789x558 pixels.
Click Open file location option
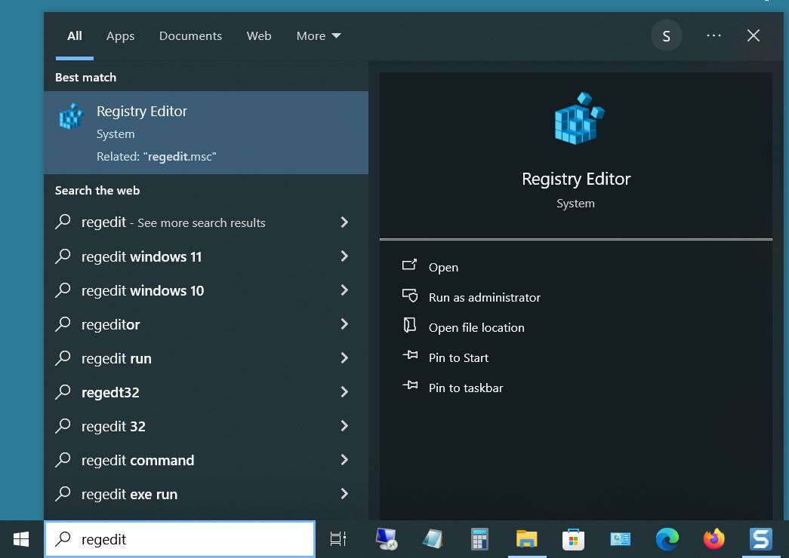point(476,327)
